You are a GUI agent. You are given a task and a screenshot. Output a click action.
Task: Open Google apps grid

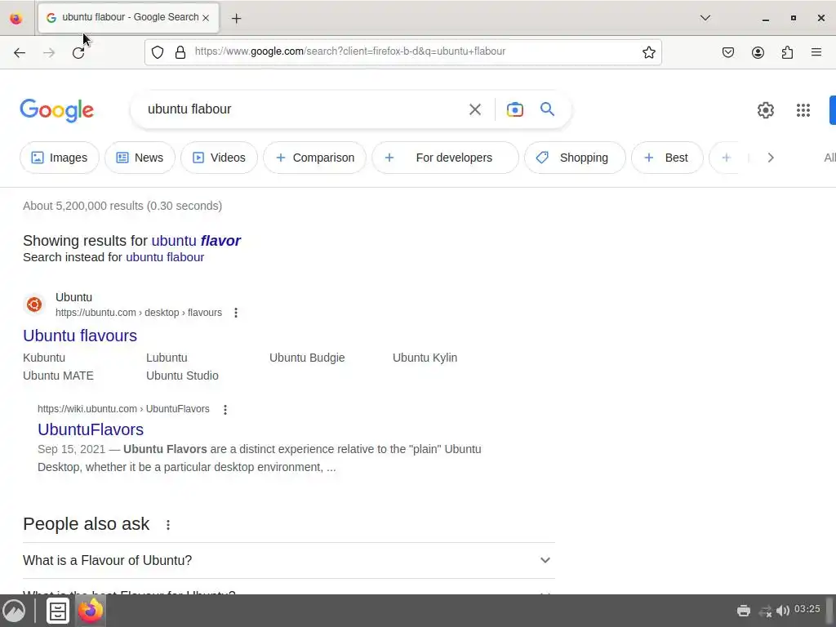(803, 110)
